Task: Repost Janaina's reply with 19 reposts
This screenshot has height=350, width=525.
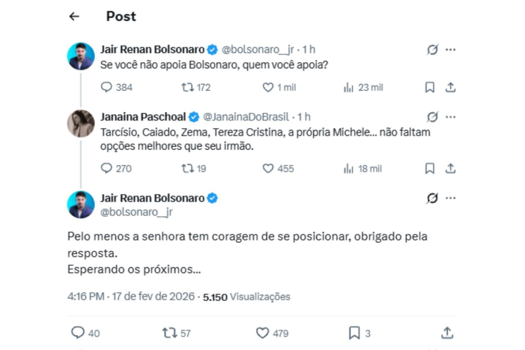Action: click(x=188, y=169)
